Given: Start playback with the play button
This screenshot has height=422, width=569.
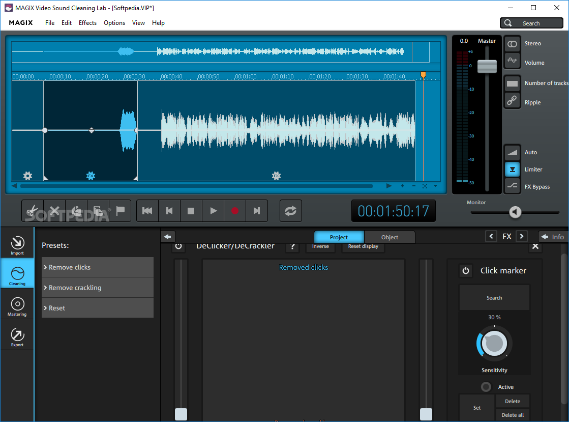Looking at the screenshot, I should pos(213,211).
